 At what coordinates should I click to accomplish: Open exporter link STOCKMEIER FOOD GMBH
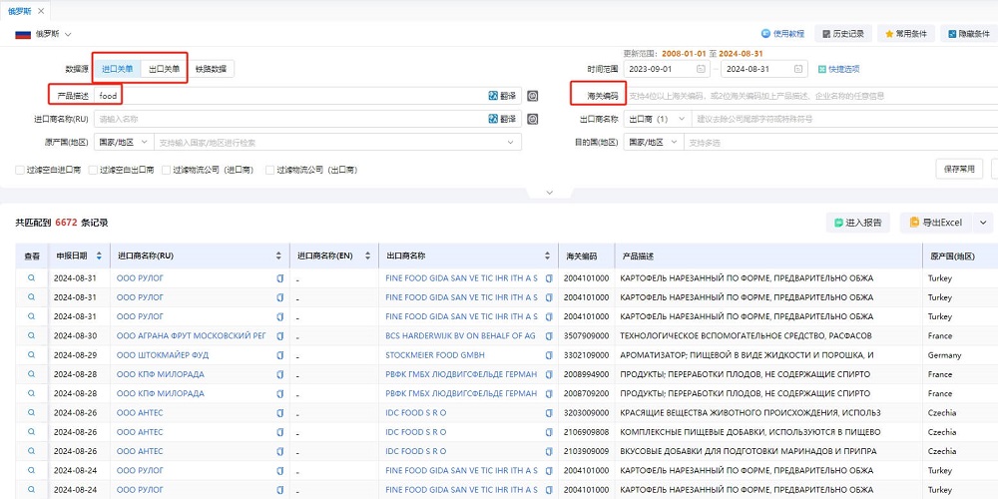click(x=435, y=355)
